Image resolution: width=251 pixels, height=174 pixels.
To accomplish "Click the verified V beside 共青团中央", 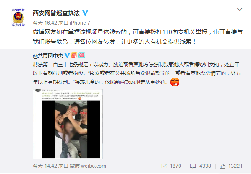I will pos(67,55).
